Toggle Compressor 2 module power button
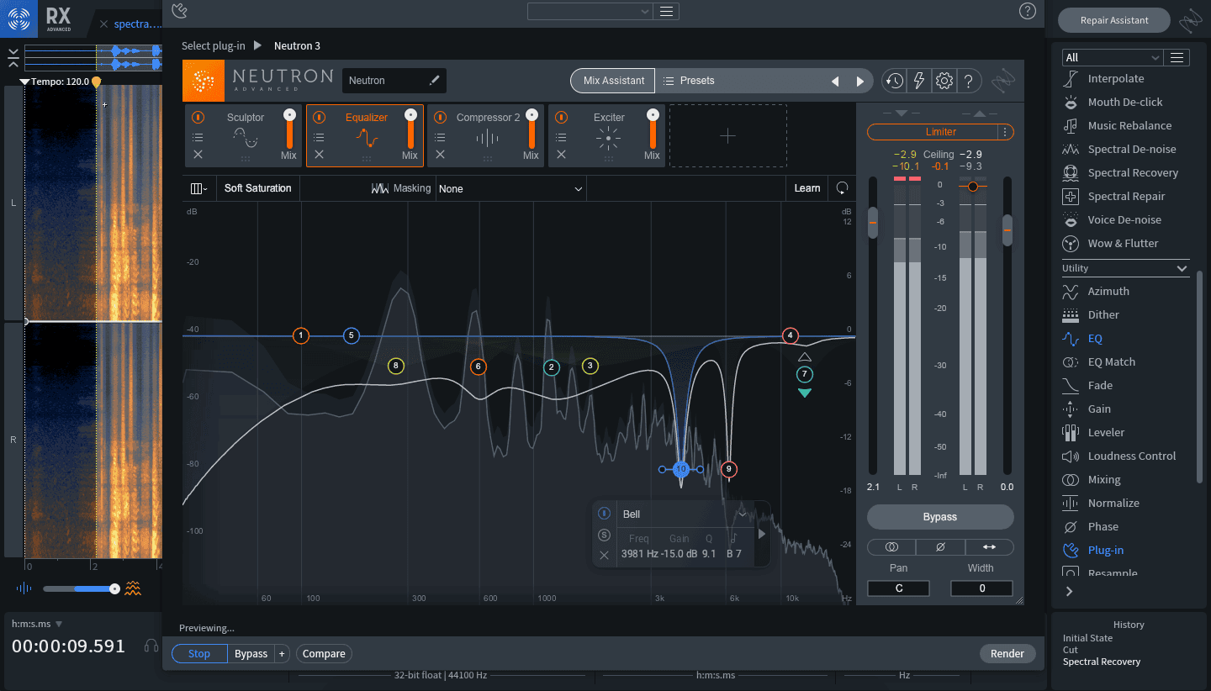 tap(440, 118)
